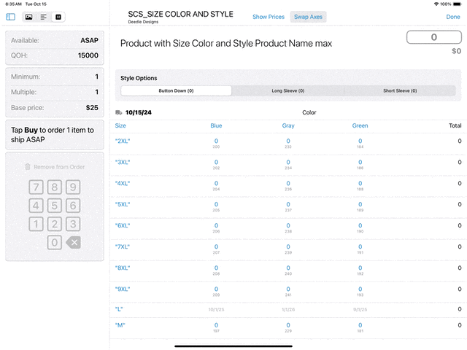
Task: Tap the backspace delete key on keypad
Action: pos(73,243)
